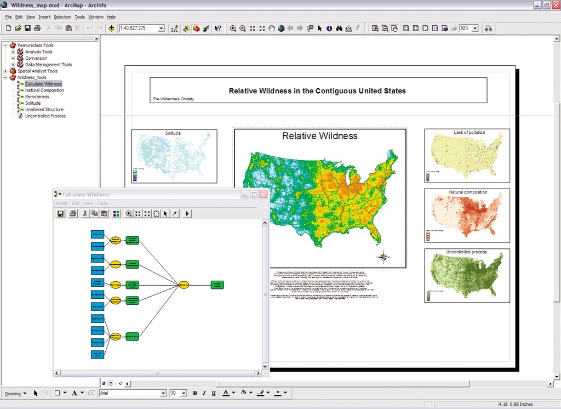
Task: Click Auto Layout in model window
Action: point(116,214)
